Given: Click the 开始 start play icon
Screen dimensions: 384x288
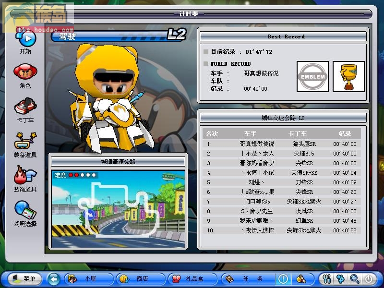Looking at the screenshot, I should tap(26, 39).
